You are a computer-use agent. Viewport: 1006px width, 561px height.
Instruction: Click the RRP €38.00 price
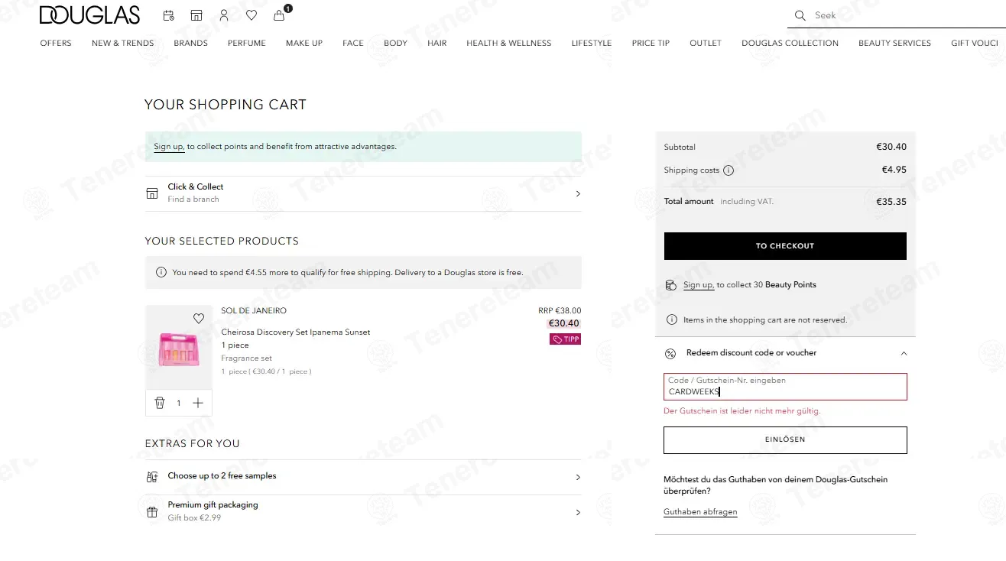[x=560, y=311]
